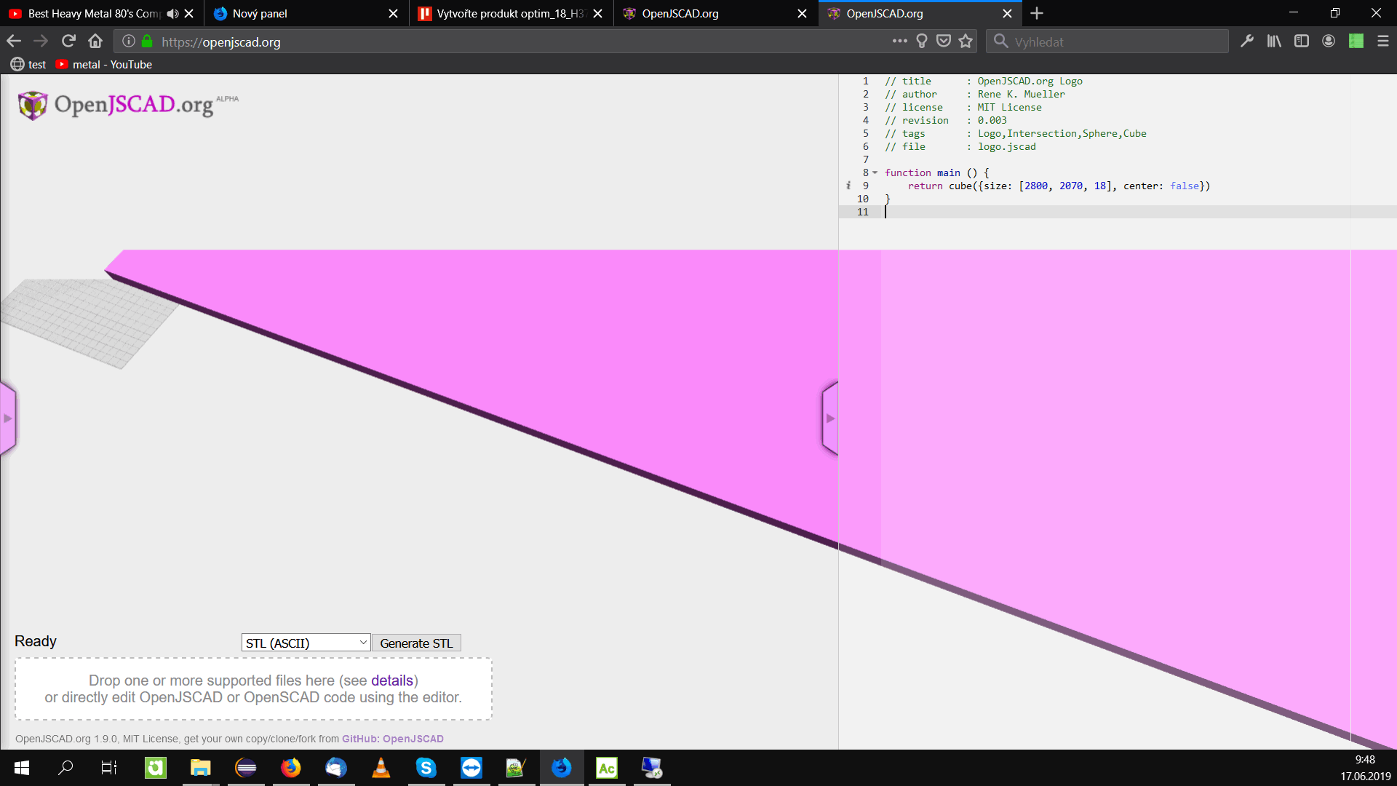This screenshot has height=786, width=1397.
Task: Toggle the browser sidebar view
Action: 1301,41
